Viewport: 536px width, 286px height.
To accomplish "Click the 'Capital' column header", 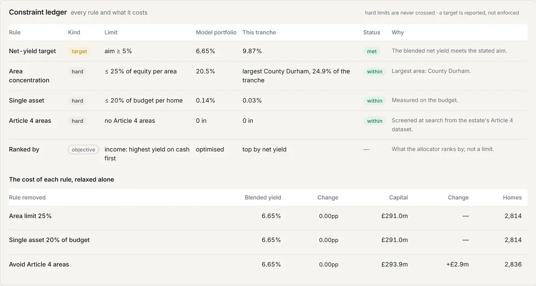I will [398, 197].
